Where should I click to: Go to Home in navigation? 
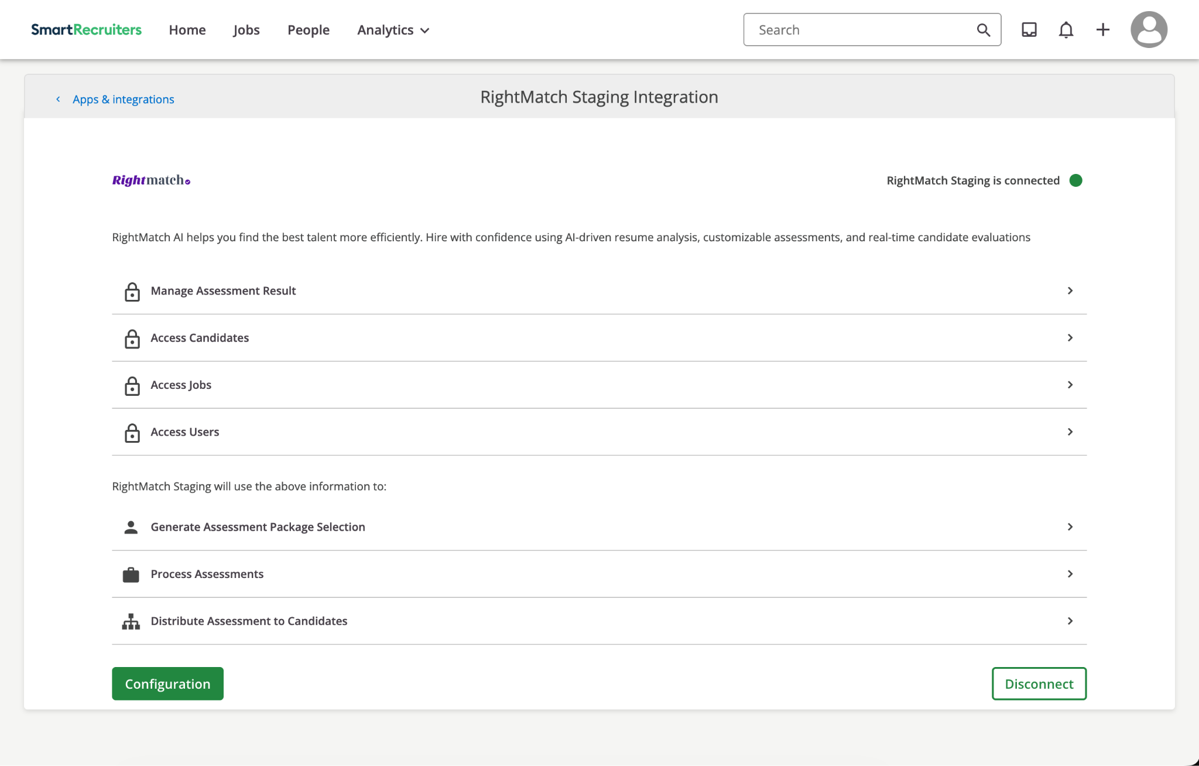(x=187, y=30)
